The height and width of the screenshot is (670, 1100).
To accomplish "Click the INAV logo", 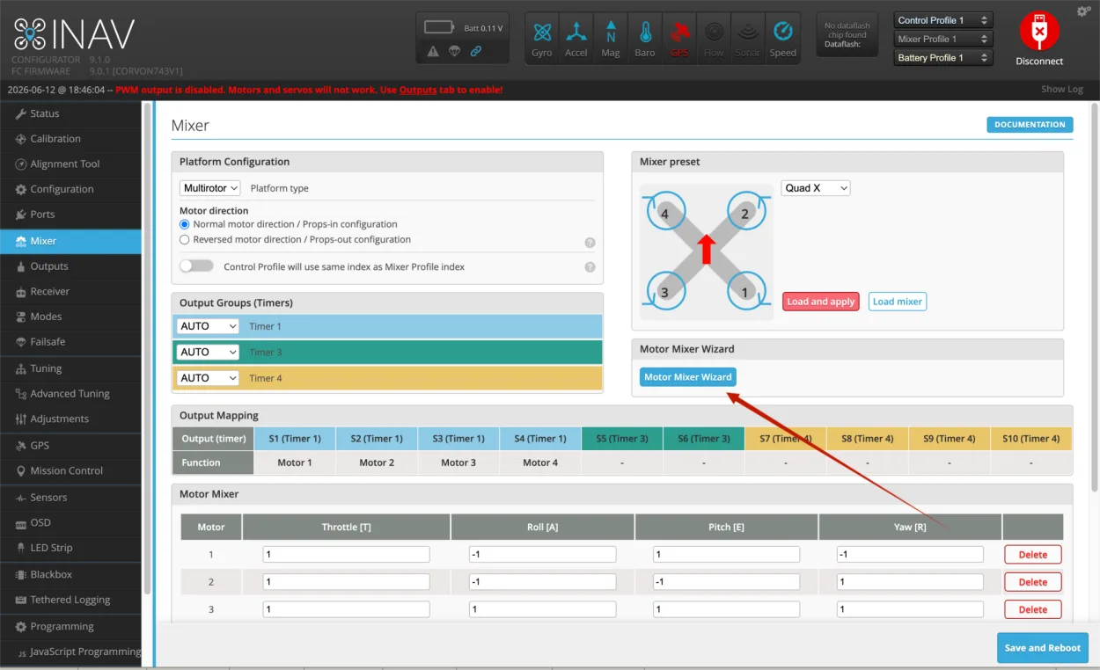I will [x=74, y=34].
